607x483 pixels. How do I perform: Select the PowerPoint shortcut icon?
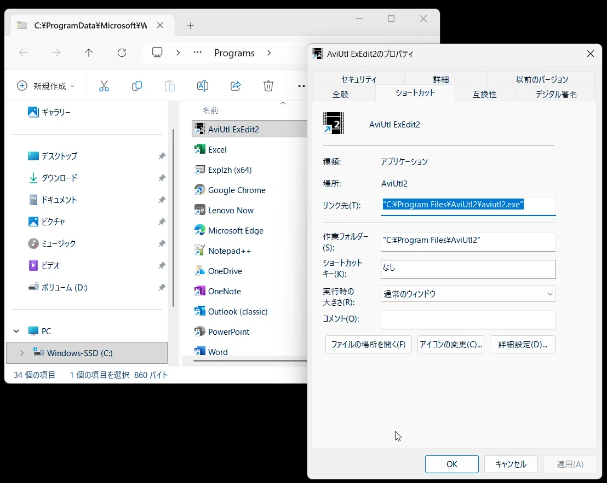[x=199, y=331]
